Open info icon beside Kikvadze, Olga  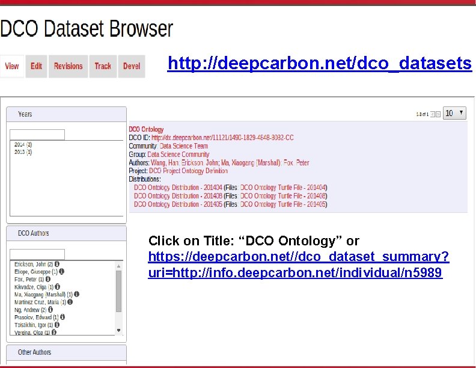tap(57, 287)
